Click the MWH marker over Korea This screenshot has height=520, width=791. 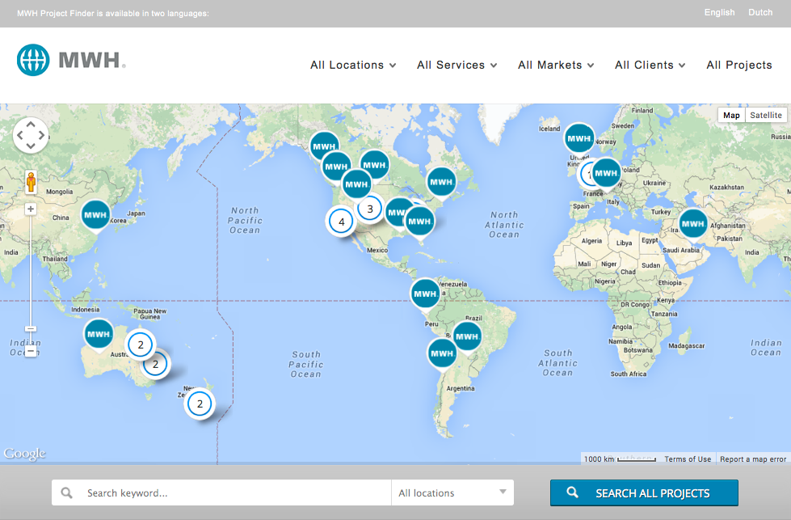point(95,215)
